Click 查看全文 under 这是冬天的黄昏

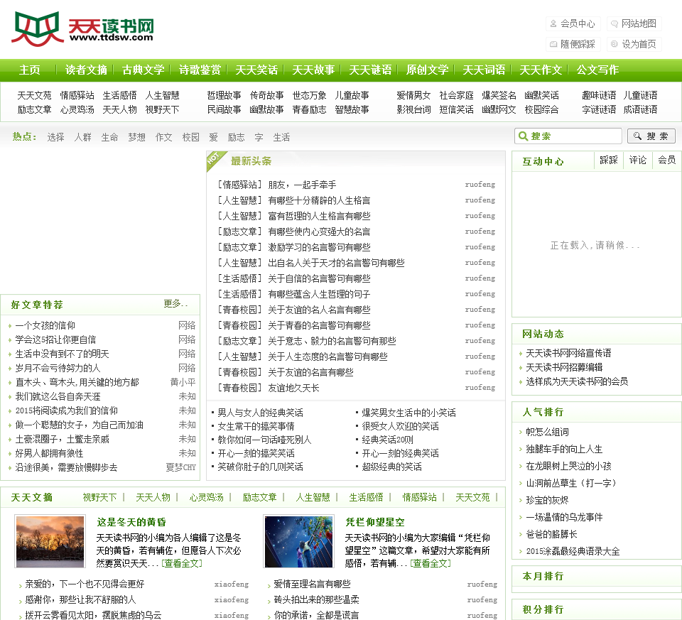182,563
